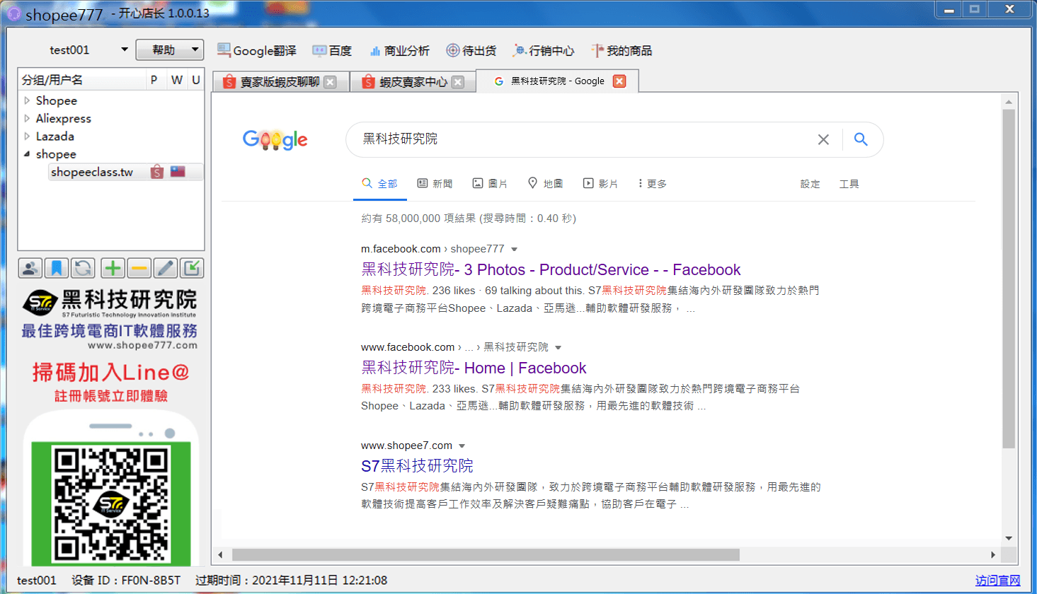Select the 新聞 search filter
1037x594 pixels.
pyautogui.click(x=435, y=184)
